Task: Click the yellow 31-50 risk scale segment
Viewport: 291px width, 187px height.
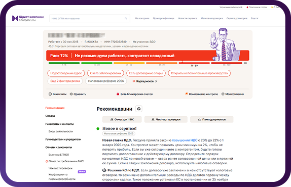Action: point(129,63)
